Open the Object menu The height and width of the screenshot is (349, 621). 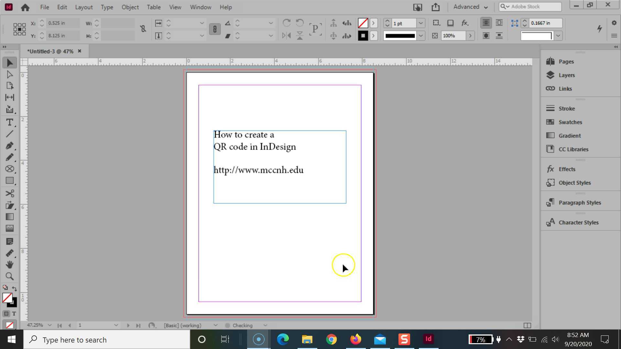tap(130, 7)
